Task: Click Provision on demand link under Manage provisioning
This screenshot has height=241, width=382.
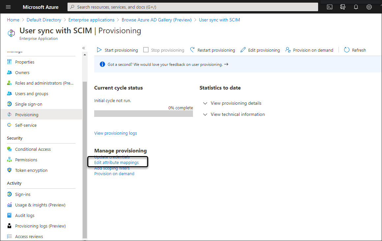Action: (x=114, y=174)
